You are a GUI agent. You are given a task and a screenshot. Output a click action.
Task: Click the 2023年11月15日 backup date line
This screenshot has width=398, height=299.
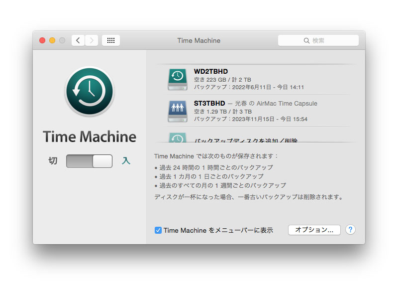click(x=251, y=119)
